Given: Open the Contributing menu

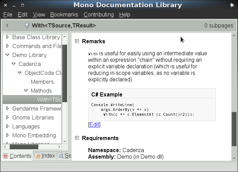Looking at the screenshot, I should [x=98, y=14].
